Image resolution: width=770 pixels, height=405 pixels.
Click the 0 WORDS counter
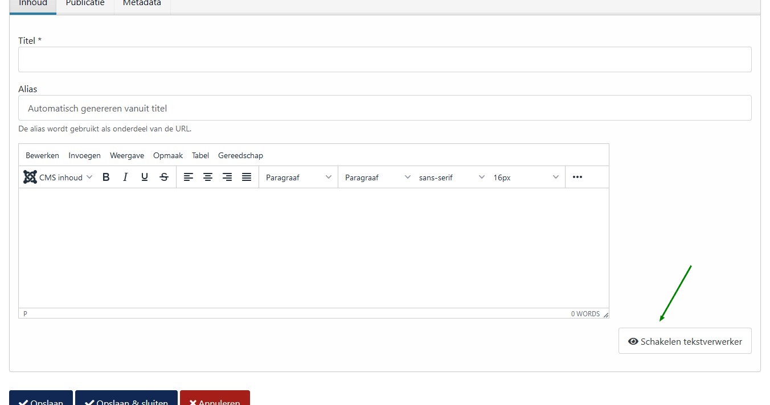coord(585,314)
